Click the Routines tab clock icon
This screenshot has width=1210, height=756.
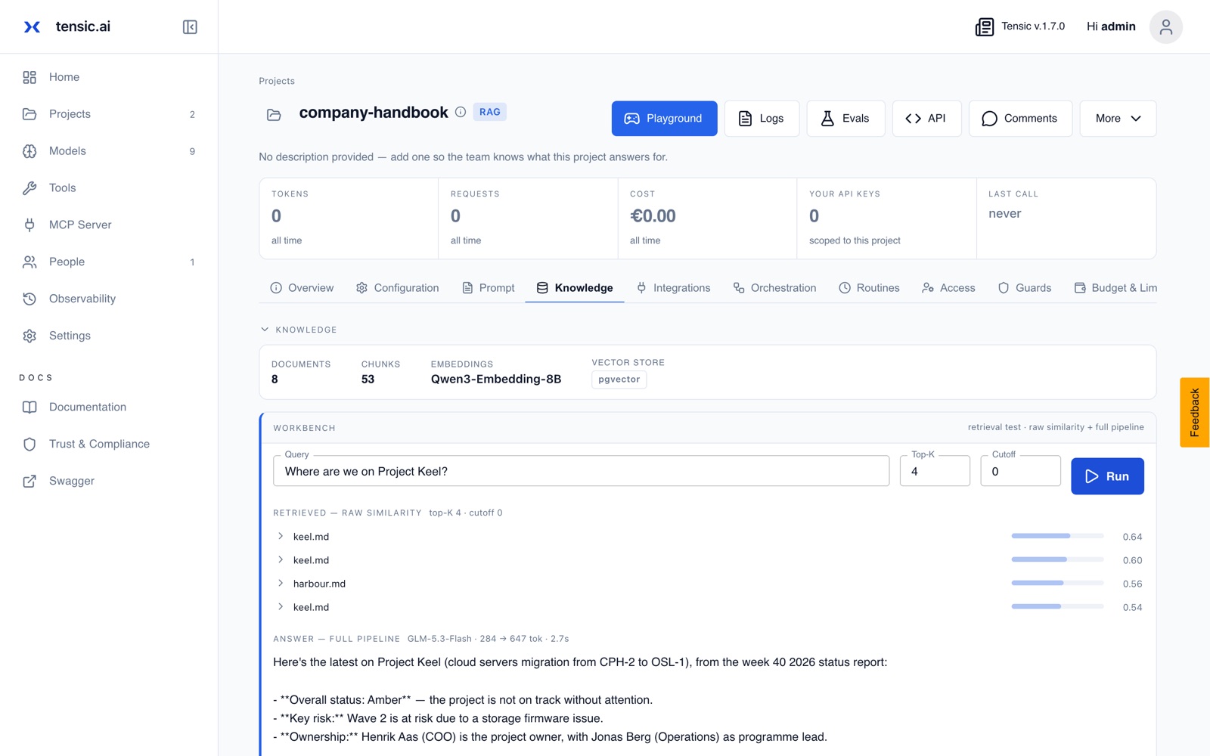click(845, 288)
